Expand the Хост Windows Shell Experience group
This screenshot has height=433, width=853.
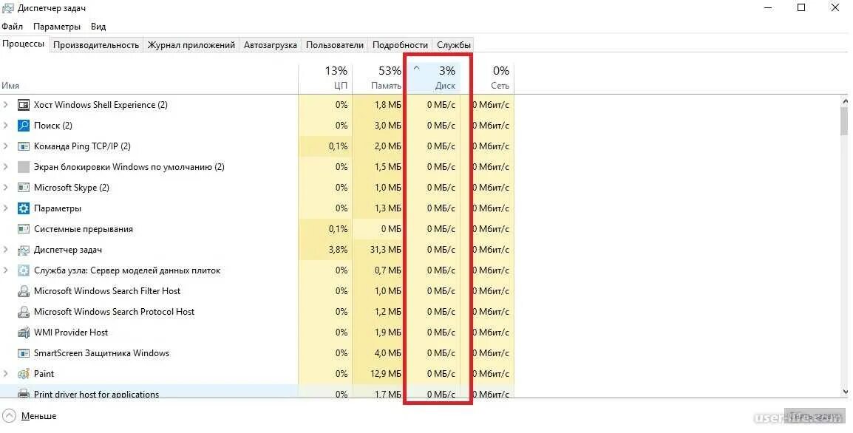(6, 104)
